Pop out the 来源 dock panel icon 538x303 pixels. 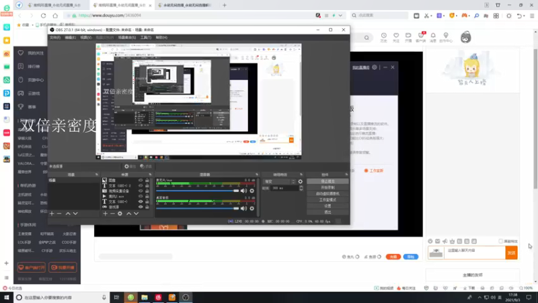[x=150, y=174]
